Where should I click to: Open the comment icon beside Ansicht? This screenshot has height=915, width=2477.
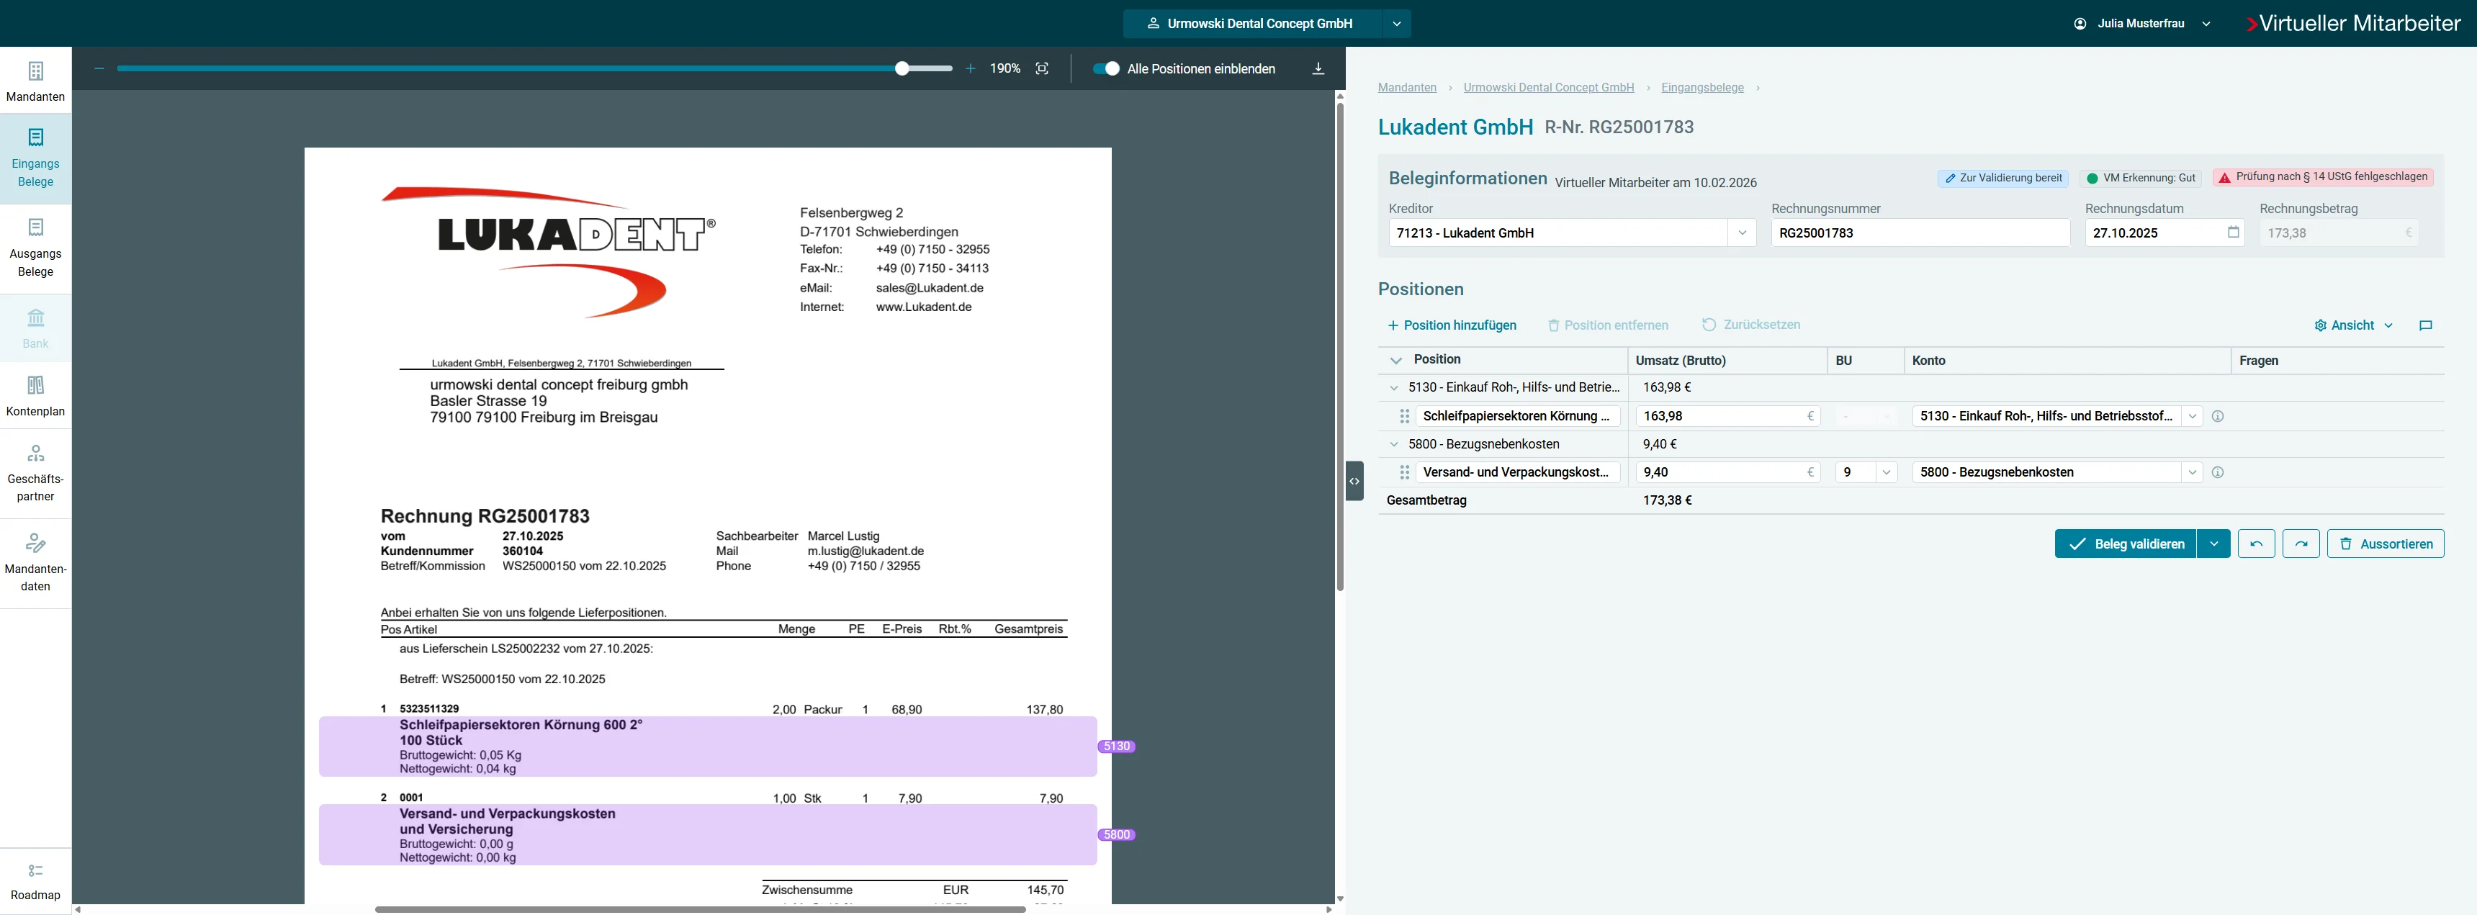pos(2426,326)
